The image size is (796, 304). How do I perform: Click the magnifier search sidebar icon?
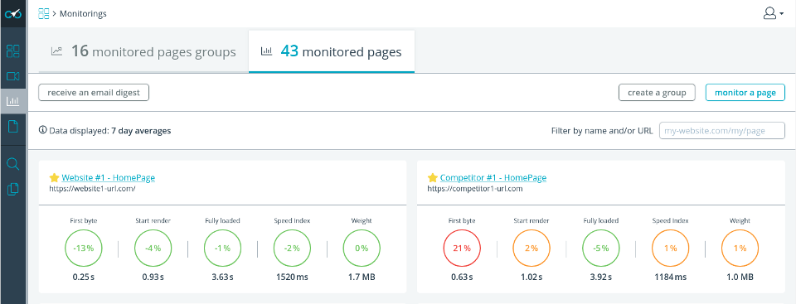(12, 164)
